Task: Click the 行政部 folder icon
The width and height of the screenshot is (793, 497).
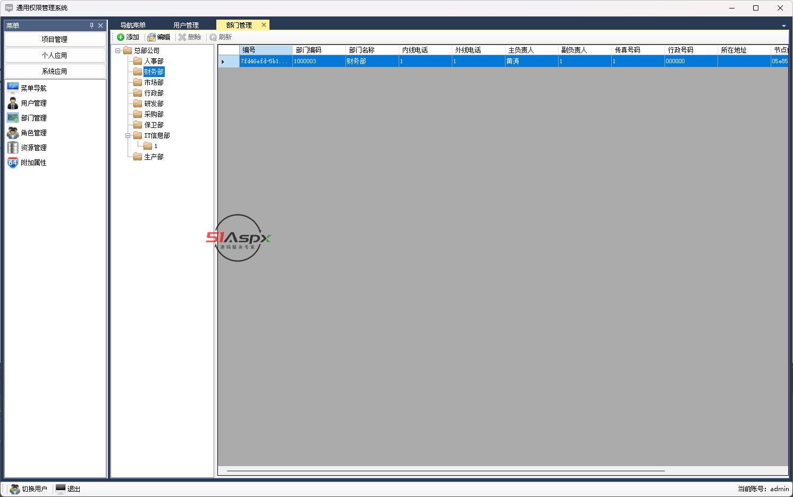Action: 138,93
